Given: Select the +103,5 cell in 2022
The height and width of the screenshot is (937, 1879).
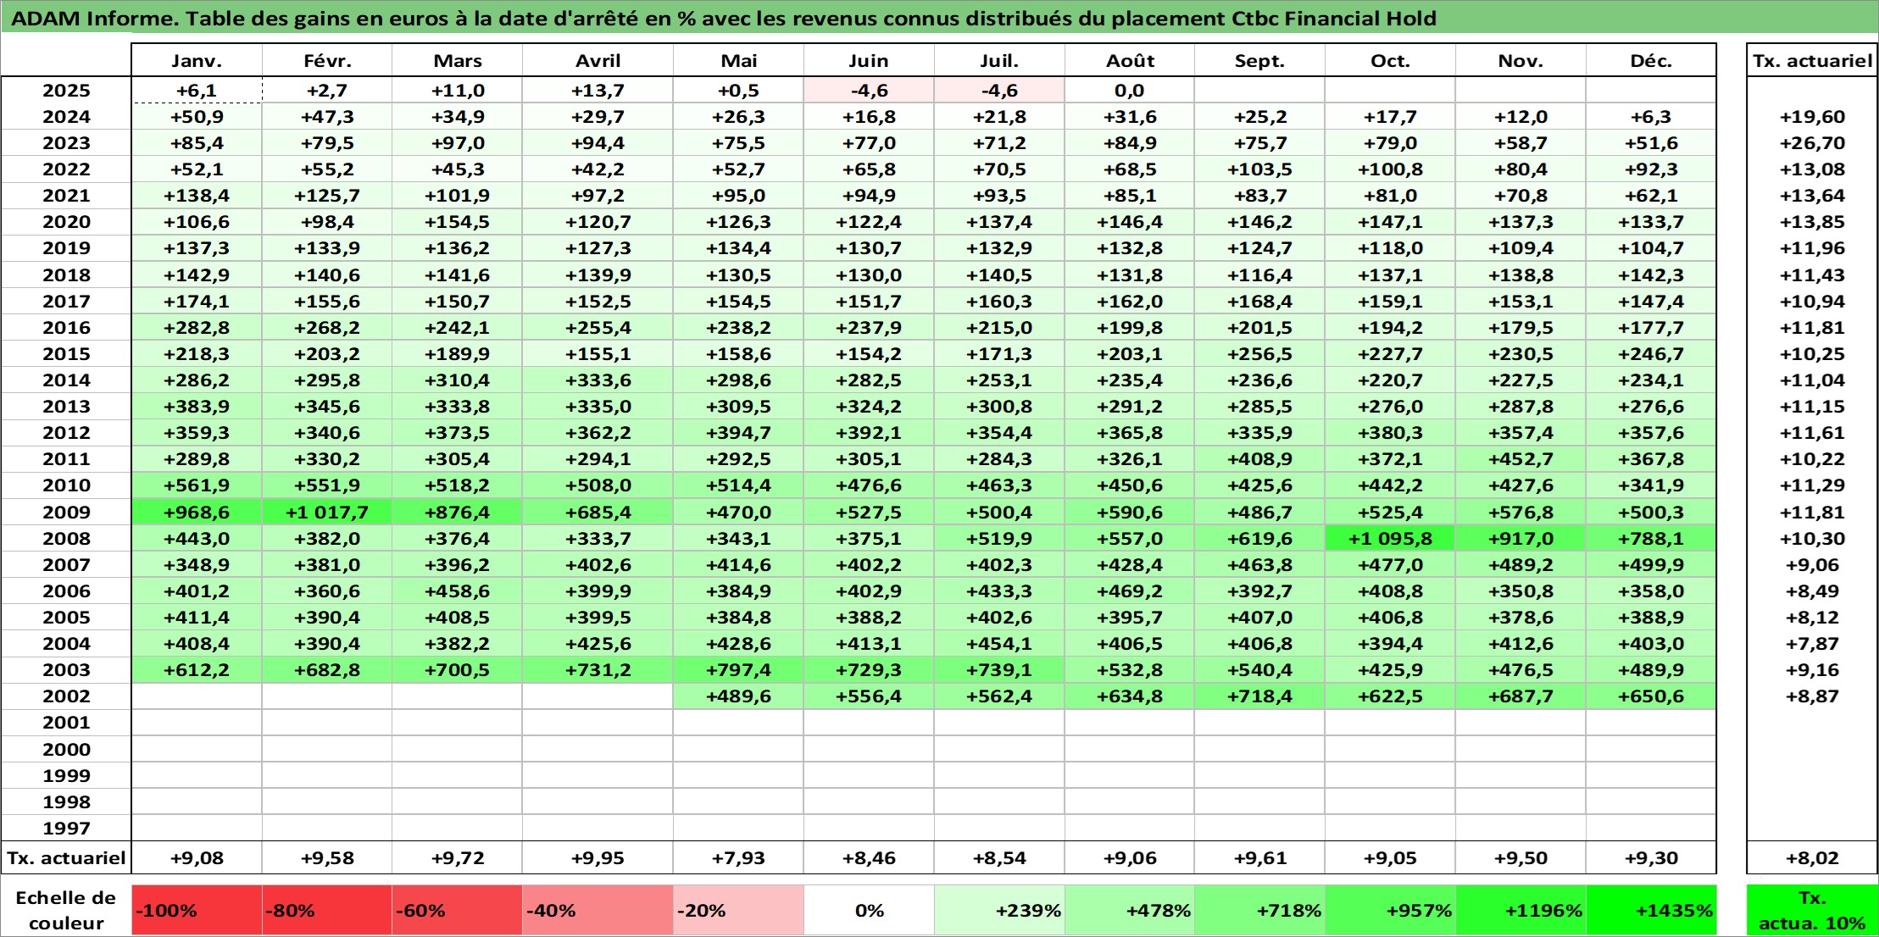Looking at the screenshot, I should click(x=1259, y=169).
